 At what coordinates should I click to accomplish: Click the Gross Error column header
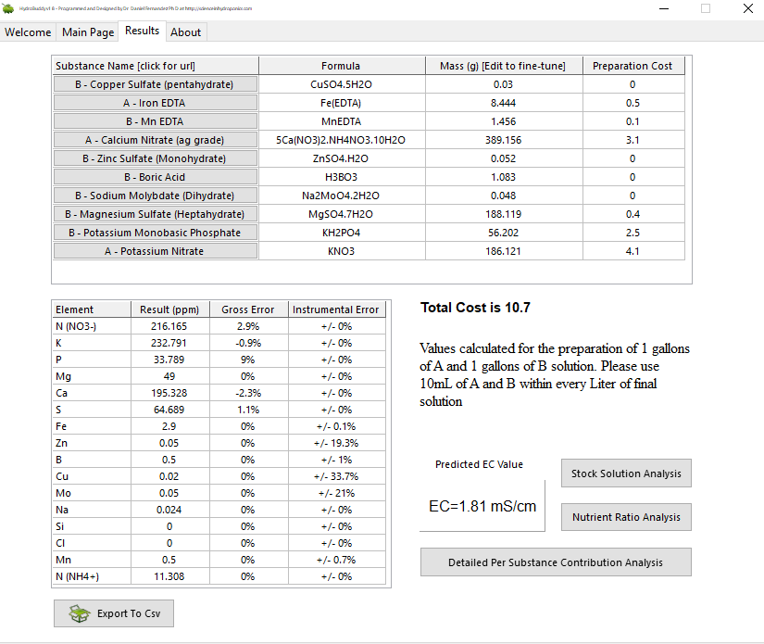[x=248, y=309]
